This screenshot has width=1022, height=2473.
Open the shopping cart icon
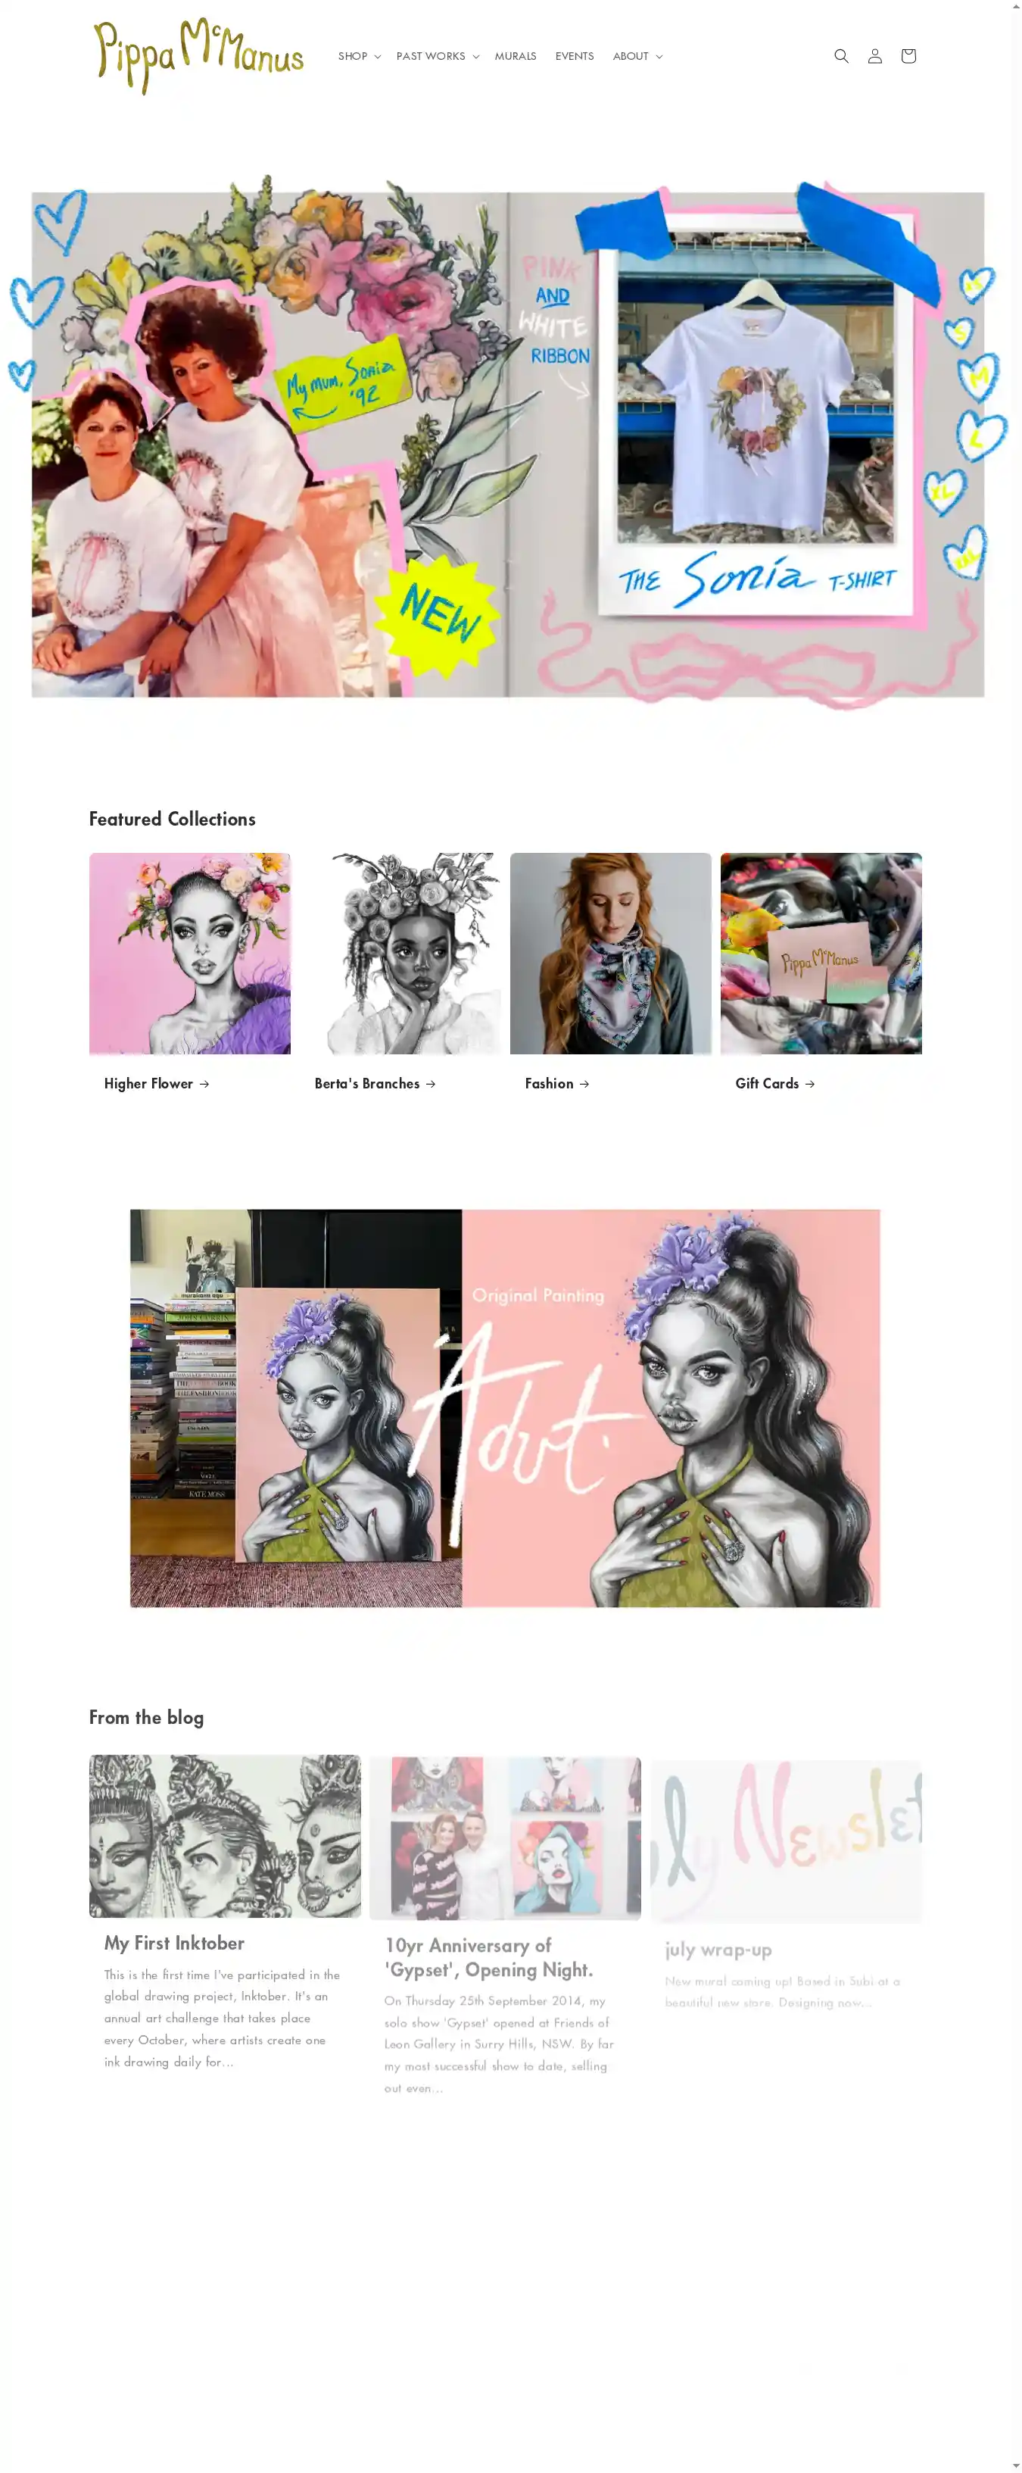(908, 56)
